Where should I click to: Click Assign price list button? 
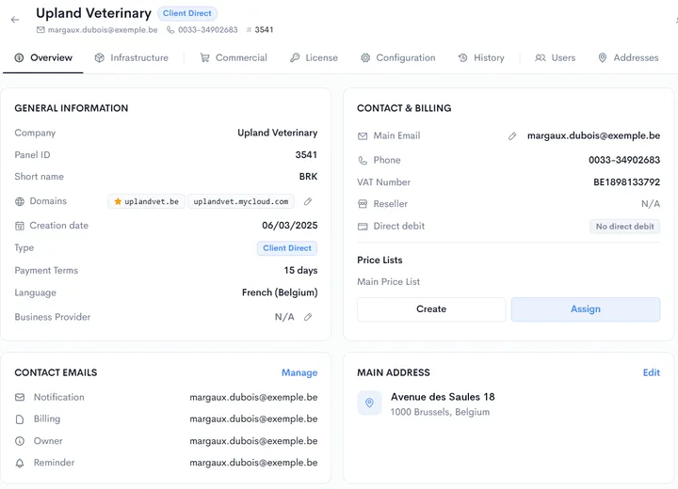tap(586, 309)
